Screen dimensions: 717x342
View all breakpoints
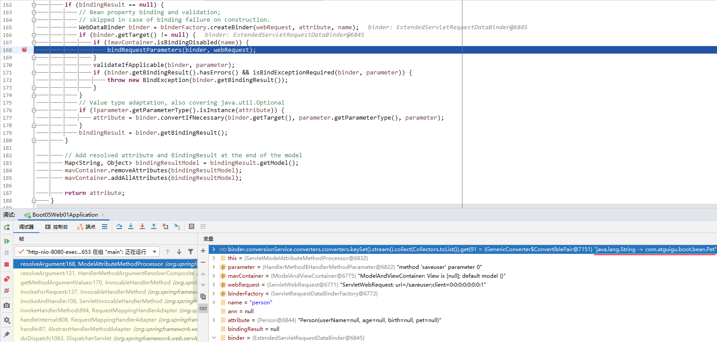coord(7,279)
